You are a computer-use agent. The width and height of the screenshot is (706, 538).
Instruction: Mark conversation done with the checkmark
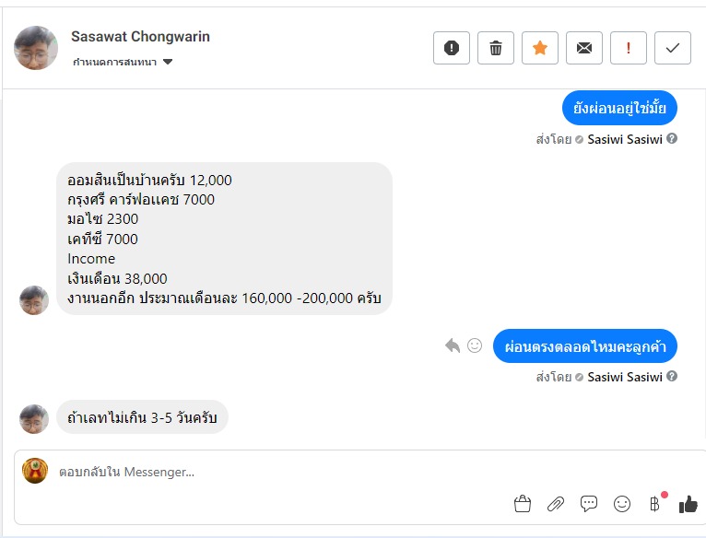click(673, 48)
